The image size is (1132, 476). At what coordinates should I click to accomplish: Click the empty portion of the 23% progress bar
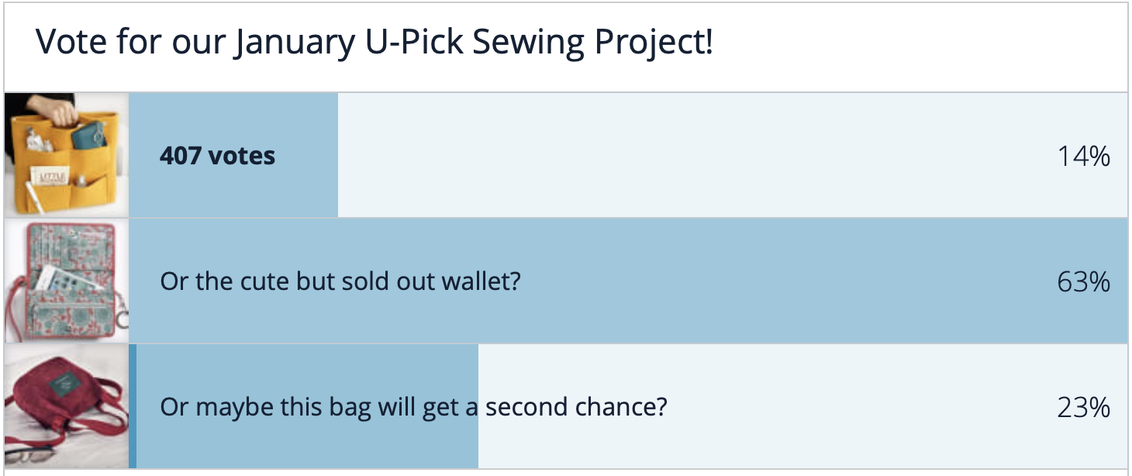(x=802, y=406)
